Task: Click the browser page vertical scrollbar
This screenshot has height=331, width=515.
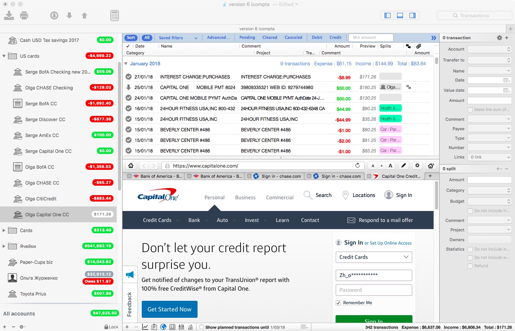Action: click(x=437, y=195)
